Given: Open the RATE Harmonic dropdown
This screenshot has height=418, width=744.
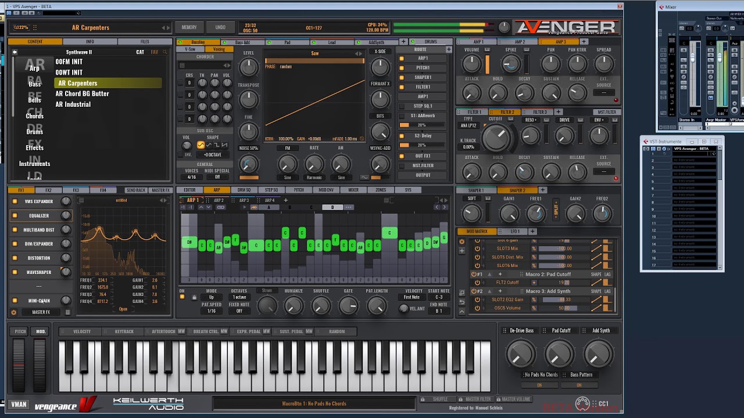Looking at the screenshot, I should 314,177.
